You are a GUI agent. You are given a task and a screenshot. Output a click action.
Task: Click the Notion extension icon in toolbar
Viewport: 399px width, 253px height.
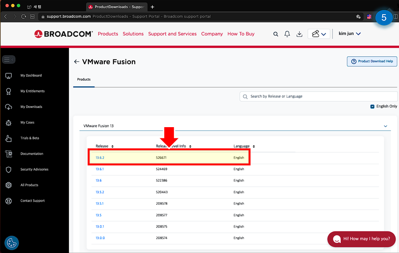coord(32,16)
